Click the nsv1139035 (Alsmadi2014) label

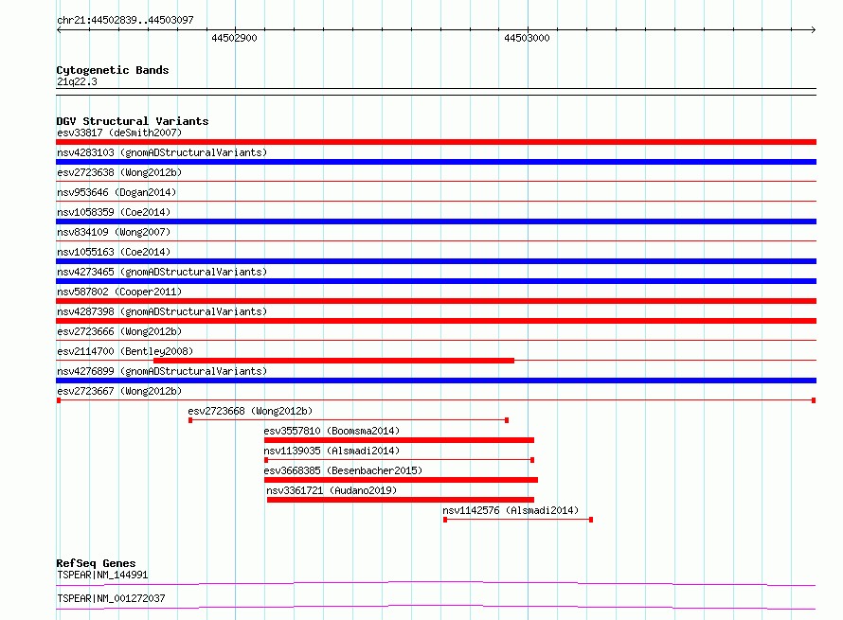(332, 451)
